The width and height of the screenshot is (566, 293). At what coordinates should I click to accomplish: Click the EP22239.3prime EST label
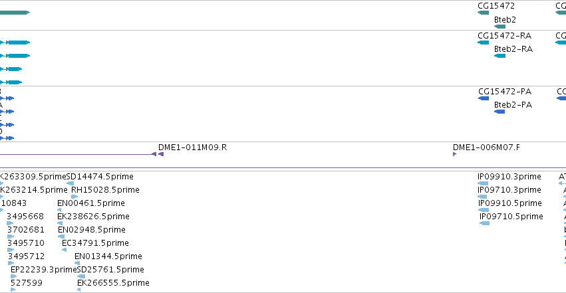click(x=44, y=270)
